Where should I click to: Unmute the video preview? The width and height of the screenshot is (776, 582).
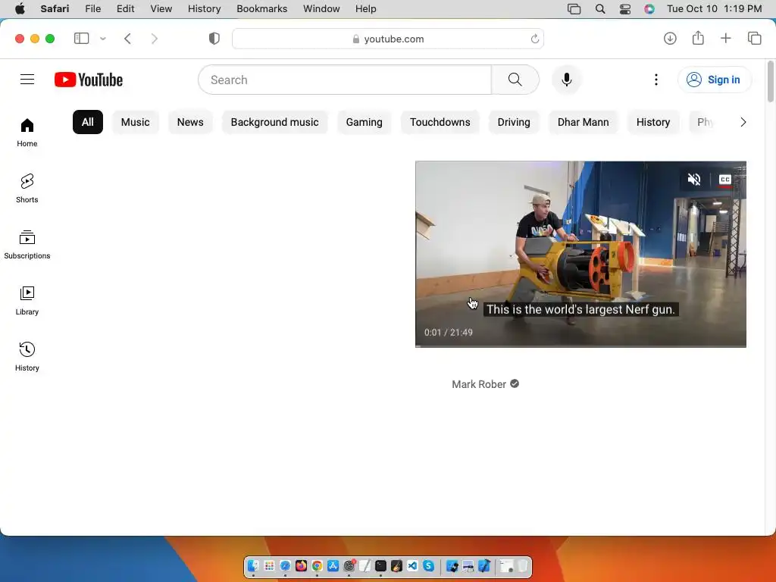coord(694,179)
